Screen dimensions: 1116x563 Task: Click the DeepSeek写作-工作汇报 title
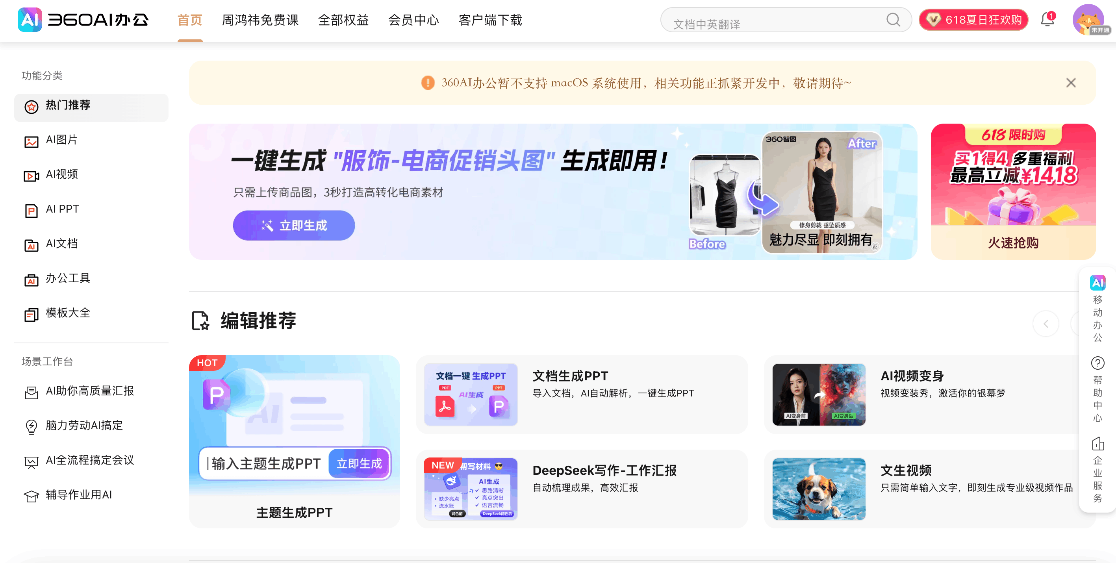[604, 470]
